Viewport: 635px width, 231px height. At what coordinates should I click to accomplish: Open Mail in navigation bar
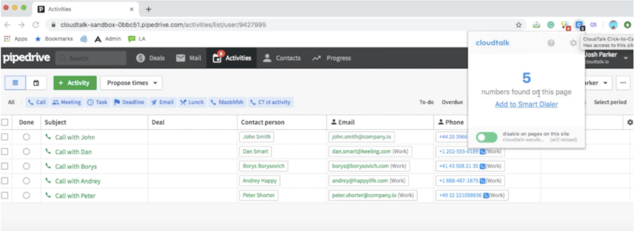click(189, 58)
